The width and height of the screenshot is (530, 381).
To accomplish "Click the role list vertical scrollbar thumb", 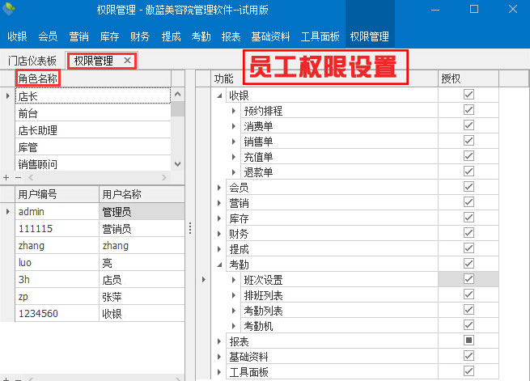I will pos(177,110).
